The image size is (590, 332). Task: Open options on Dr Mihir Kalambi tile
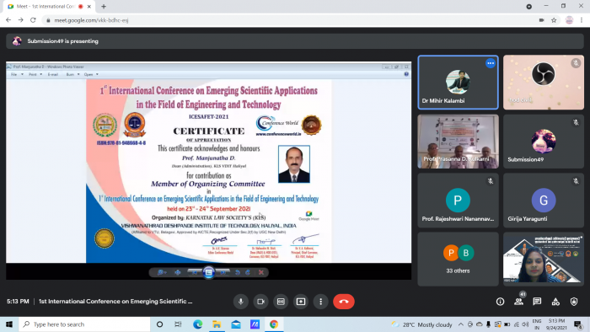(491, 63)
